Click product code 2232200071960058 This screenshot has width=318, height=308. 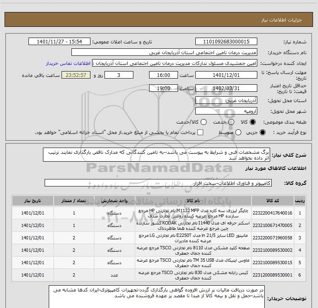click(273, 238)
